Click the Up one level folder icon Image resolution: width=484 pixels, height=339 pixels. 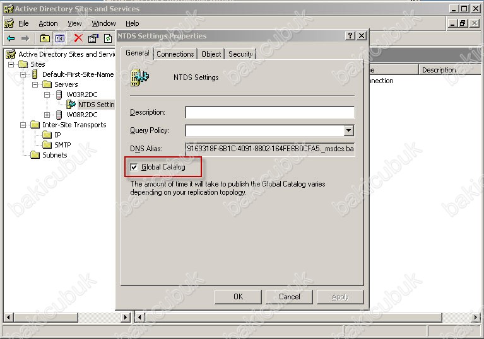[45, 38]
